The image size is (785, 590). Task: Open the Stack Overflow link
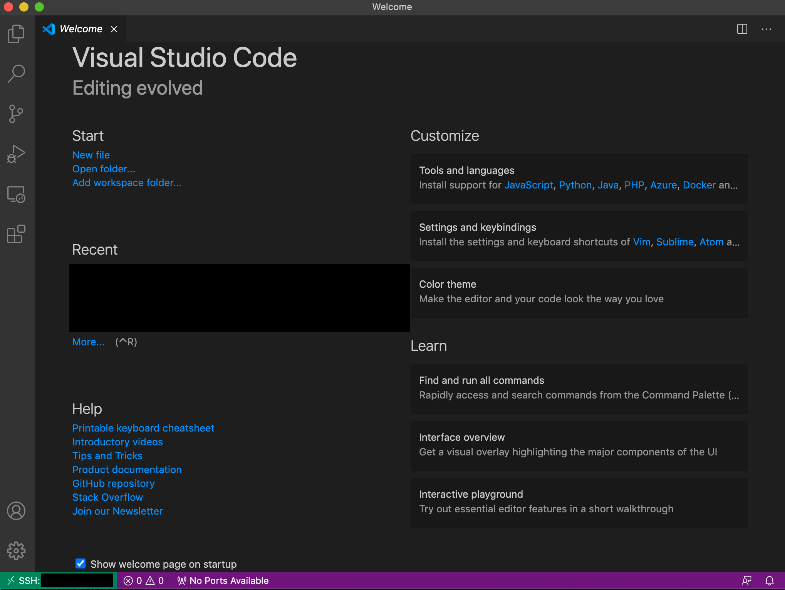(x=107, y=497)
